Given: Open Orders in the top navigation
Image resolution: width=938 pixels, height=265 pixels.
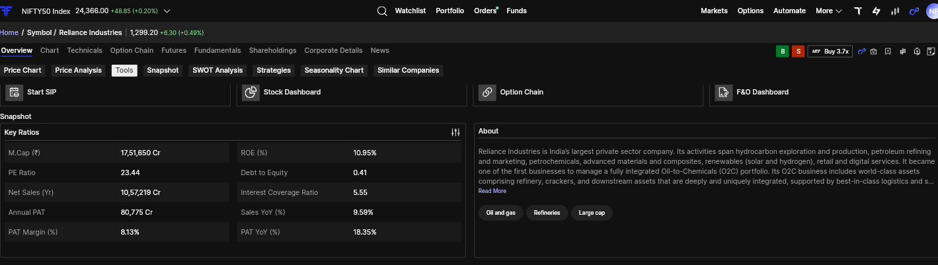Looking at the screenshot, I should (485, 11).
